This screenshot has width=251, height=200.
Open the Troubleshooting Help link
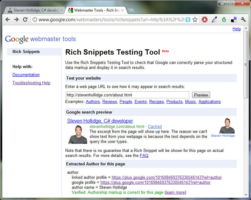coord(31,83)
